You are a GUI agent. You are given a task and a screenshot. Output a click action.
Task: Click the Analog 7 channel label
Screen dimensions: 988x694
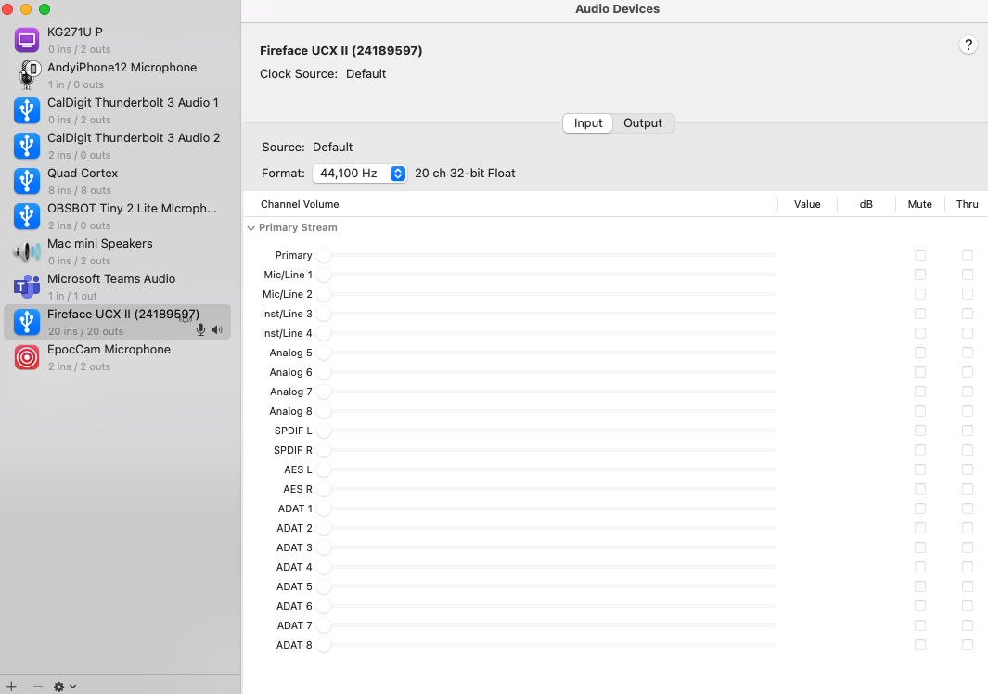[291, 392]
